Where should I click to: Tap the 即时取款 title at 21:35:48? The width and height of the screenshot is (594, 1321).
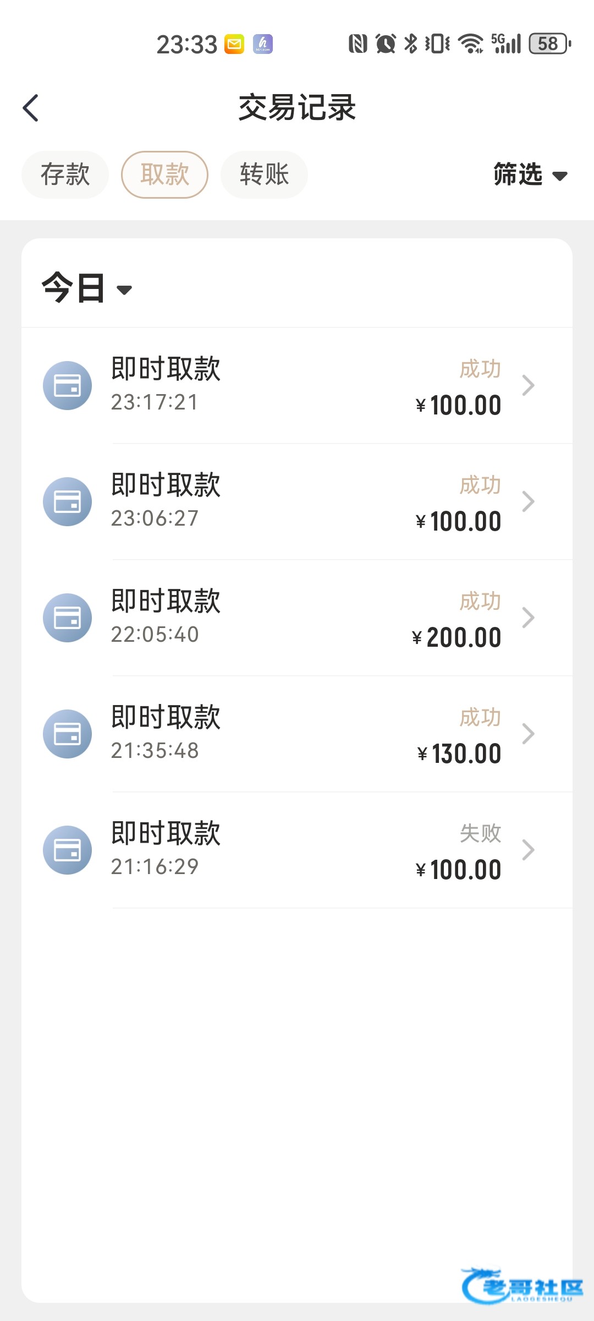tap(166, 717)
